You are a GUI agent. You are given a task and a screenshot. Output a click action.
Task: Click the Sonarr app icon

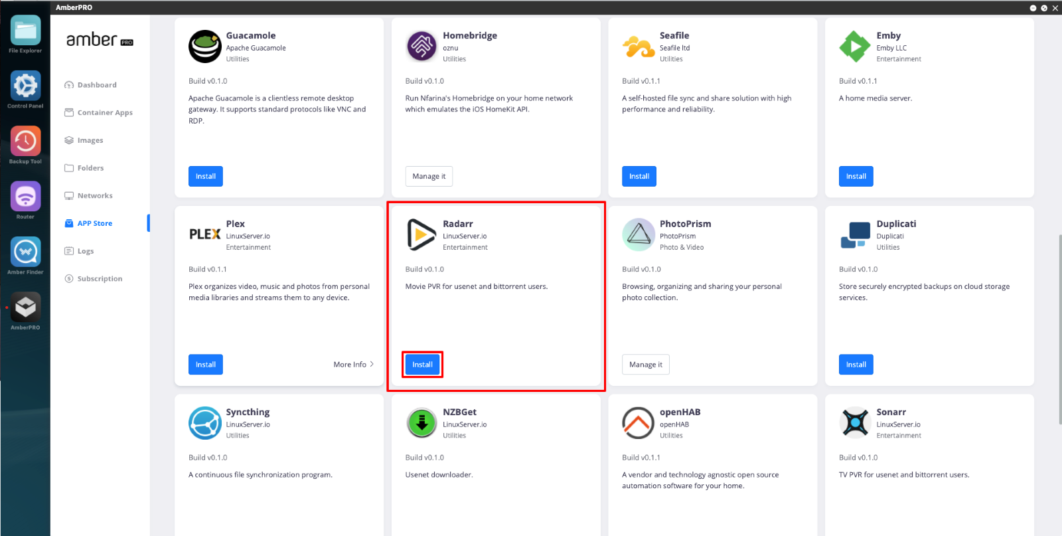(x=855, y=423)
